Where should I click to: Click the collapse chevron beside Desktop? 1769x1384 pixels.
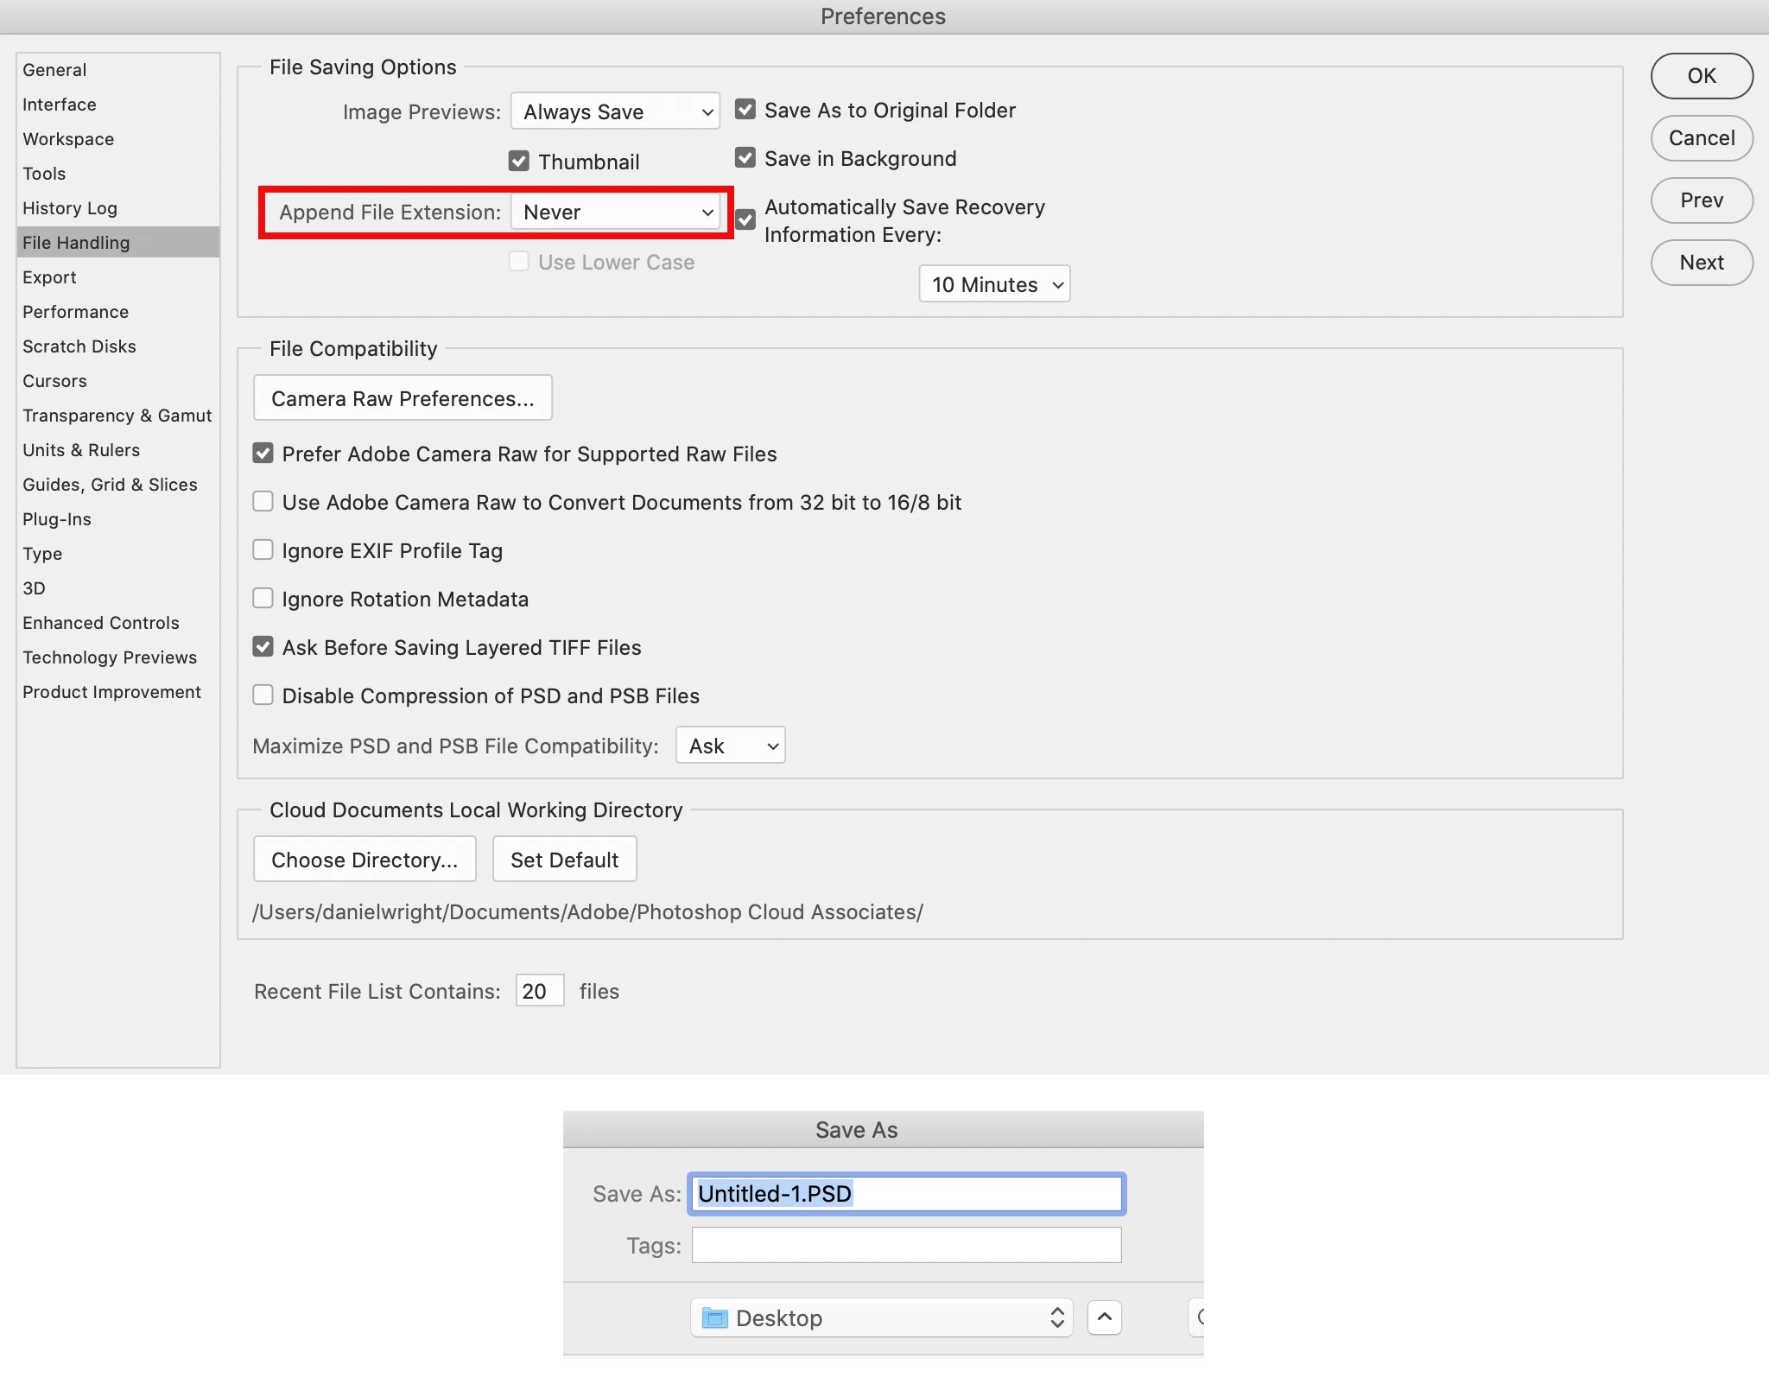(1104, 1317)
